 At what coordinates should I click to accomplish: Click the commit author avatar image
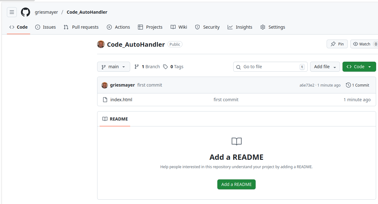pyautogui.click(x=105, y=85)
